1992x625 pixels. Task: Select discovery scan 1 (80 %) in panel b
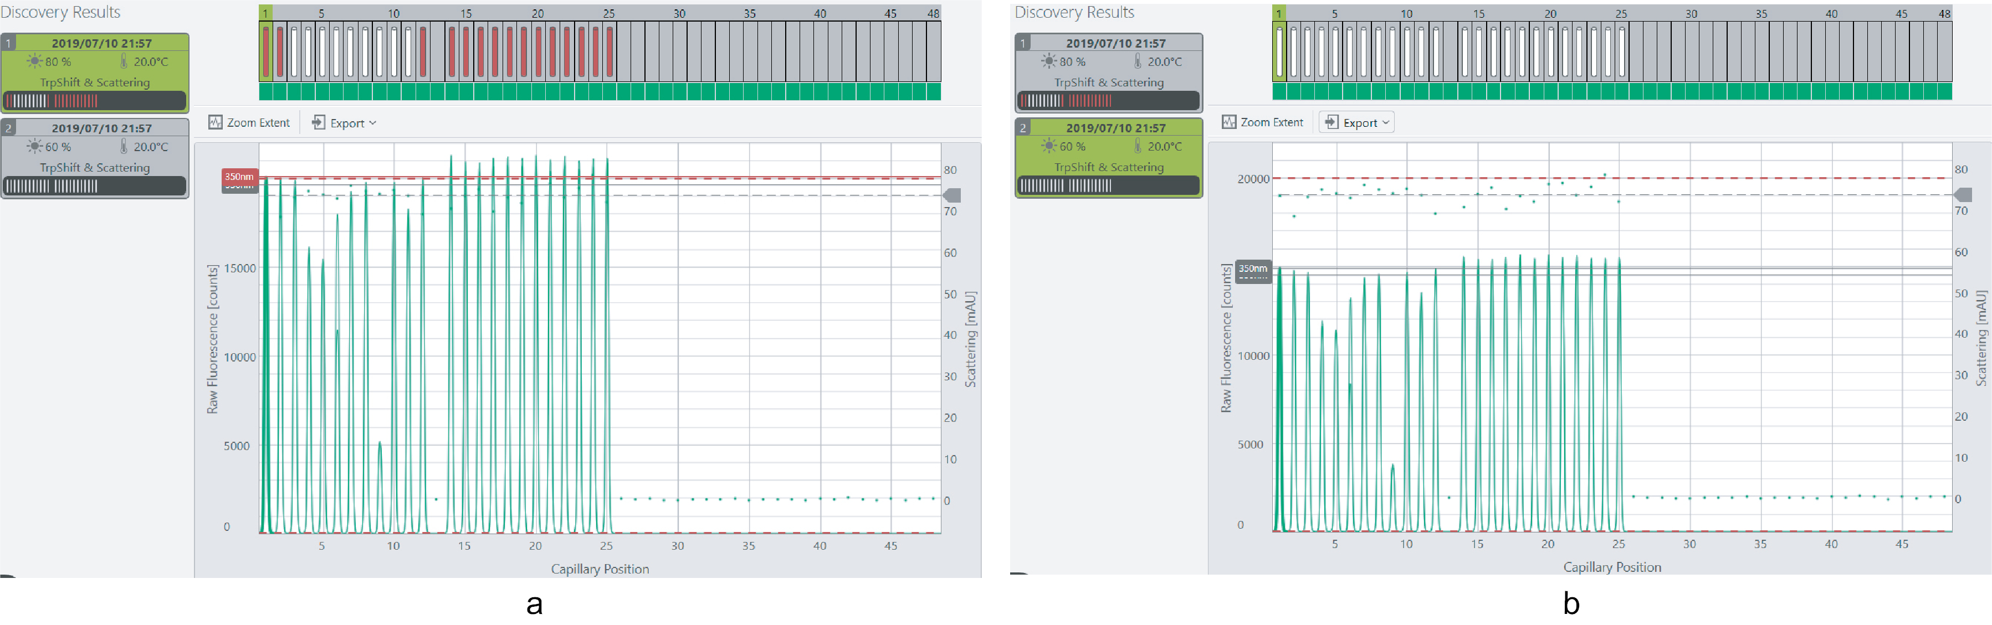pyautogui.click(x=1108, y=73)
